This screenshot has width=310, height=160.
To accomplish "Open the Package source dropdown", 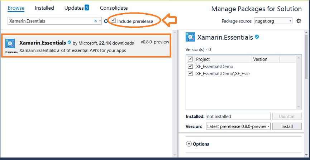I will (x=273, y=21).
